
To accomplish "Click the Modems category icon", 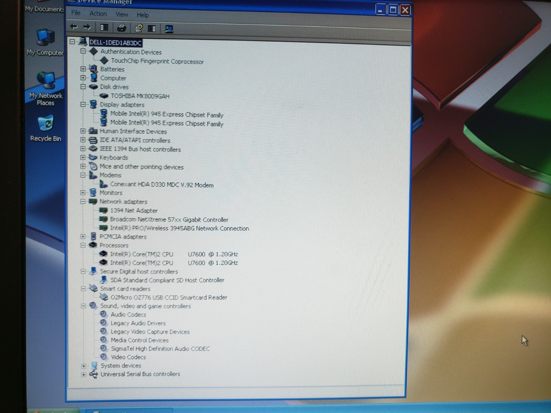I will [93, 175].
